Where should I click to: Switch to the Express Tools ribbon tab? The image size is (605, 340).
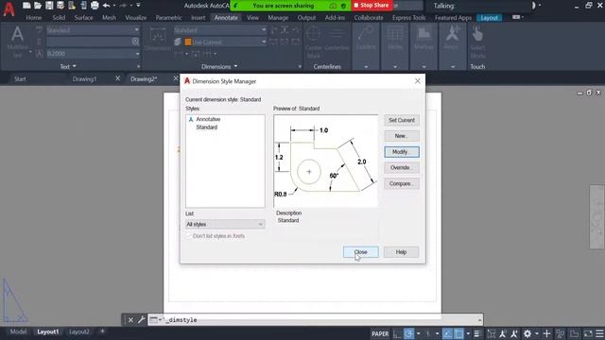coord(408,18)
